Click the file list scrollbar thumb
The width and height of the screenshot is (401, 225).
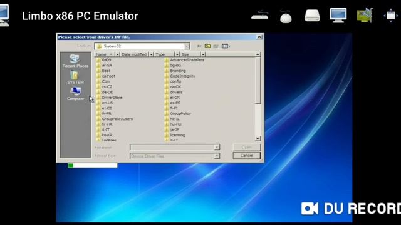258,80
